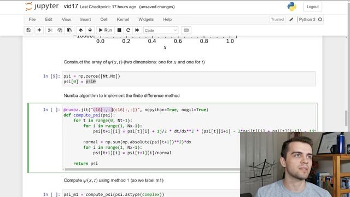
Task: Copy selected cells icon
Action: 60,30
